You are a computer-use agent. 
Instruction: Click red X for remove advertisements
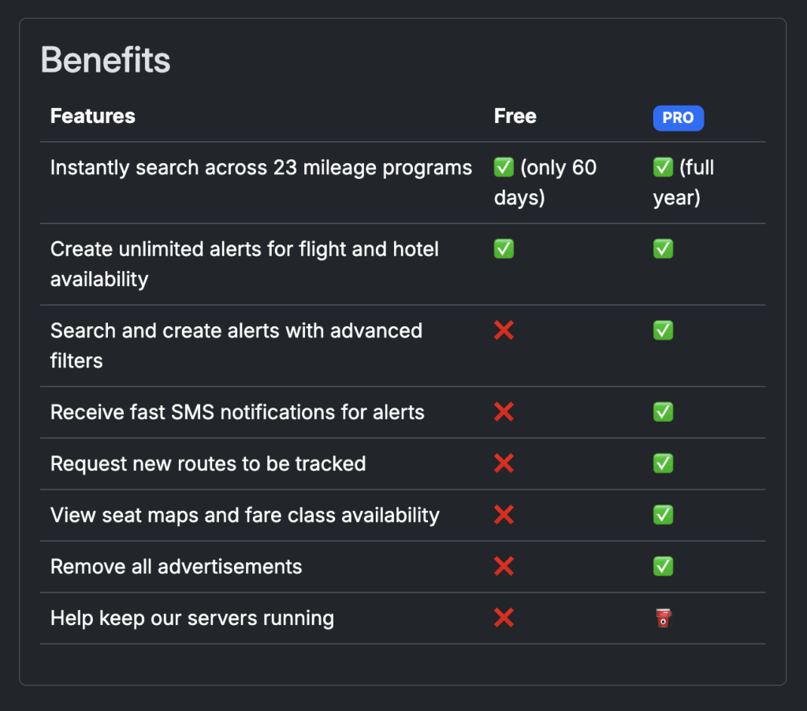click(504, 566)
